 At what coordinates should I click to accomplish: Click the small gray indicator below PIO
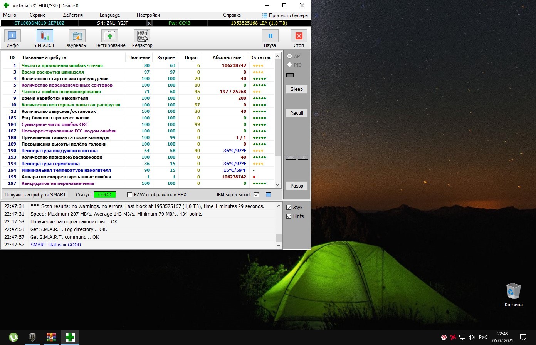[290, 75]
